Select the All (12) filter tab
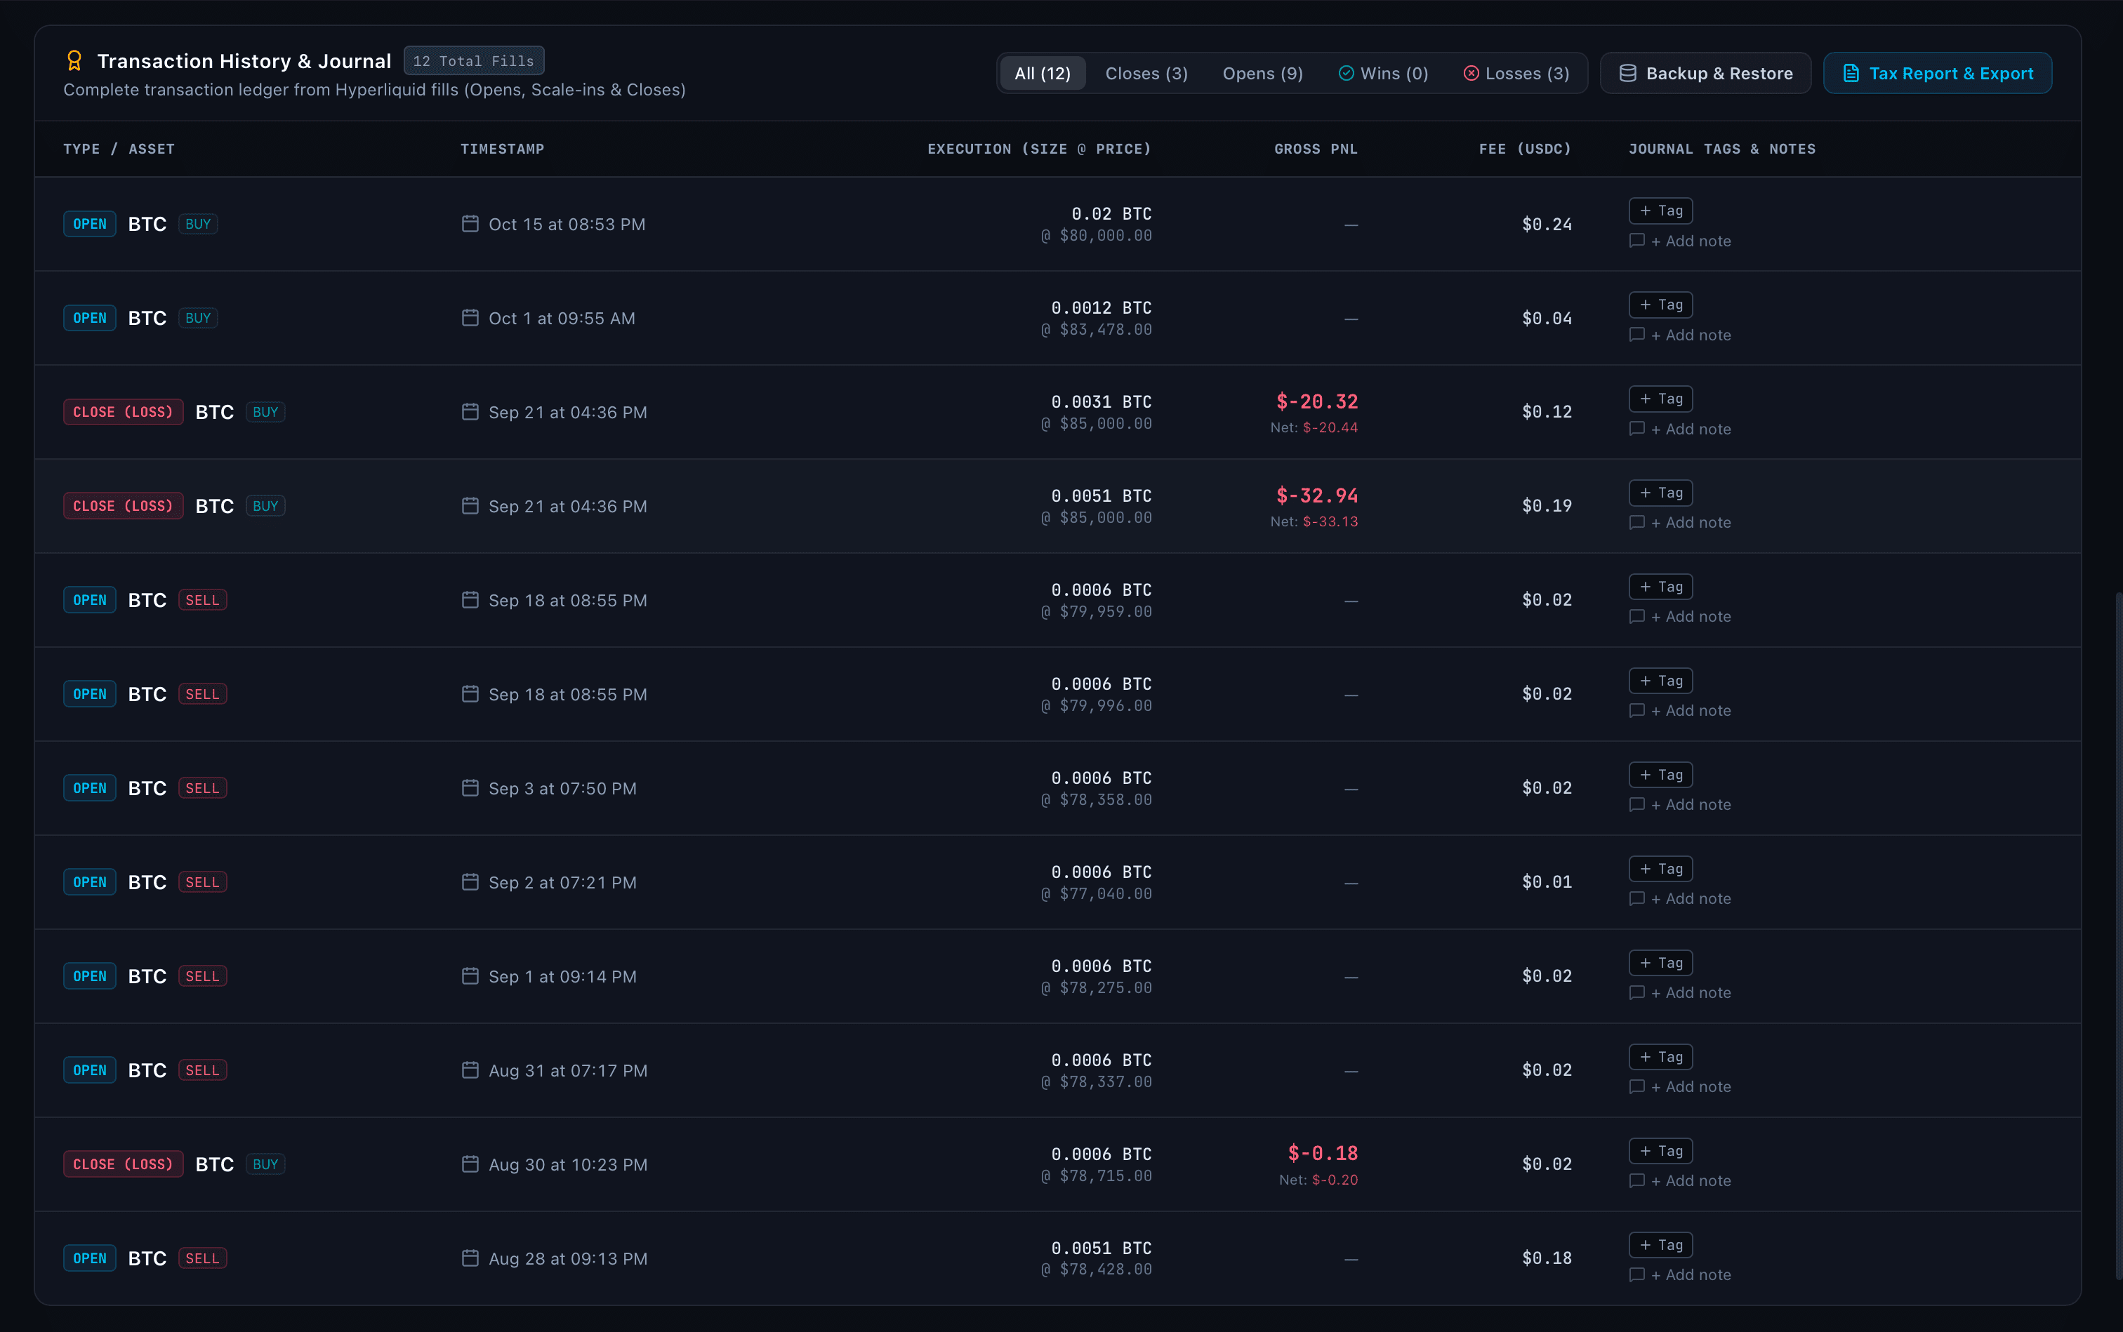 1043,73
